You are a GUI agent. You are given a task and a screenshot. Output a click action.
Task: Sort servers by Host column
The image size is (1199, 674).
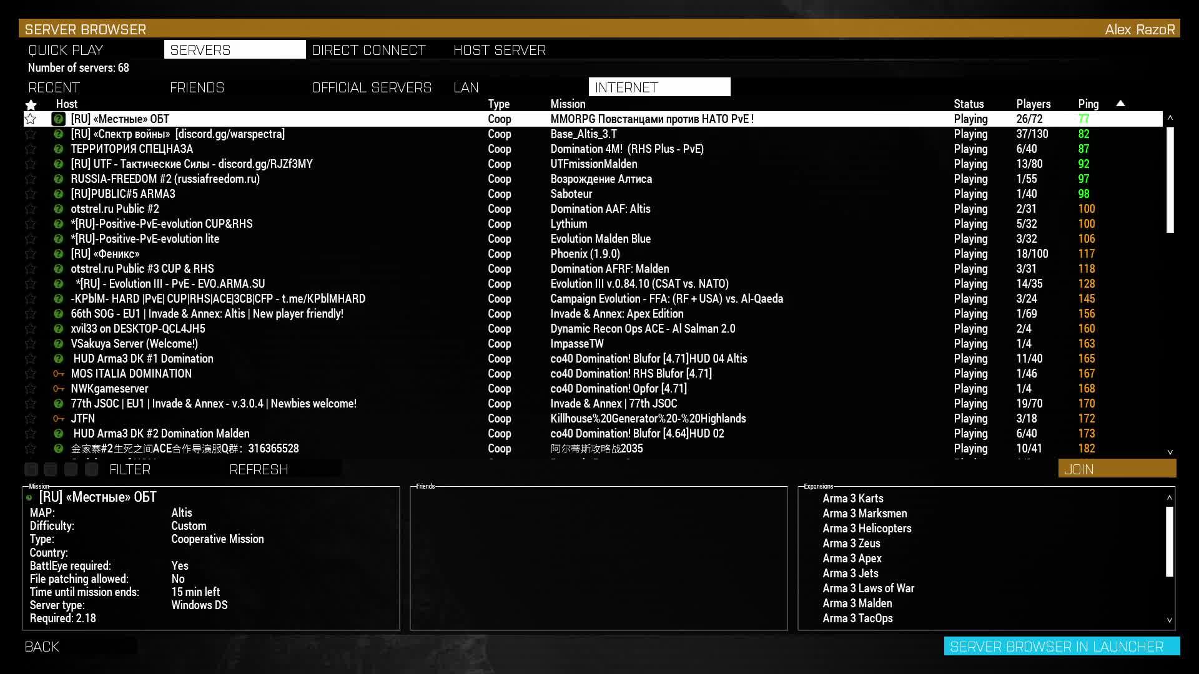[67, 104]
